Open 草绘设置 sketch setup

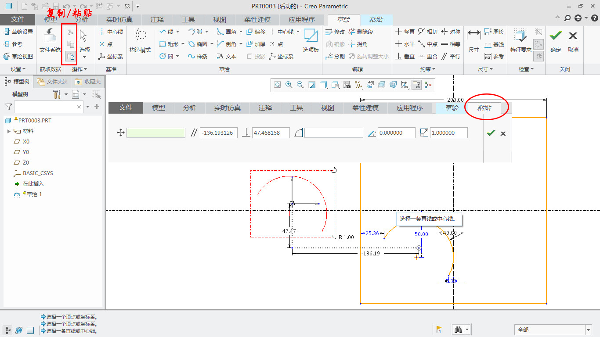pos(18,32)
